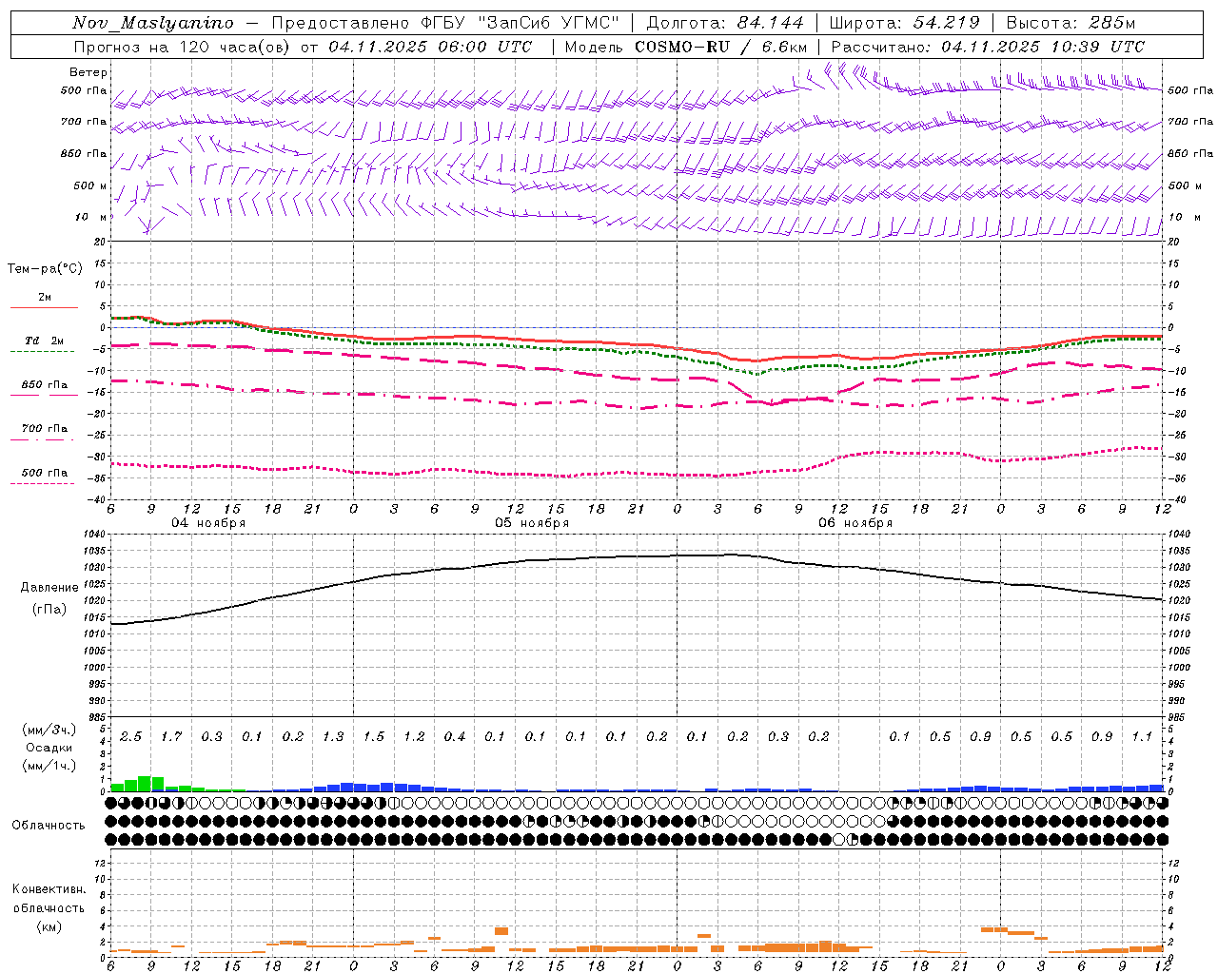Click the date label 05 ноября
The width and height of the screenshot is (1218, 974).
point(532,523)
